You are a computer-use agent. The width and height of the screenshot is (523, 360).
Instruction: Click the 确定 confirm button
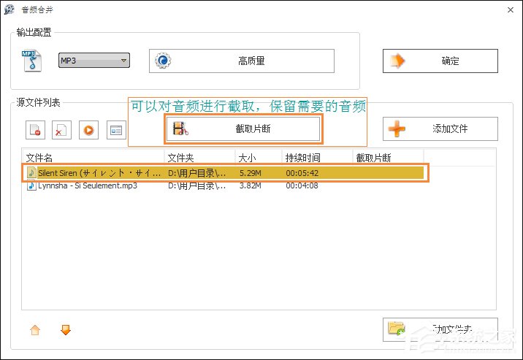(440, 61)
